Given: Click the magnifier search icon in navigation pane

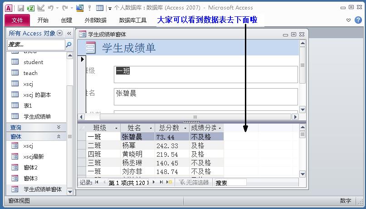Looking at the screenshot, I should pyautogui.click(x=69, y=45).
